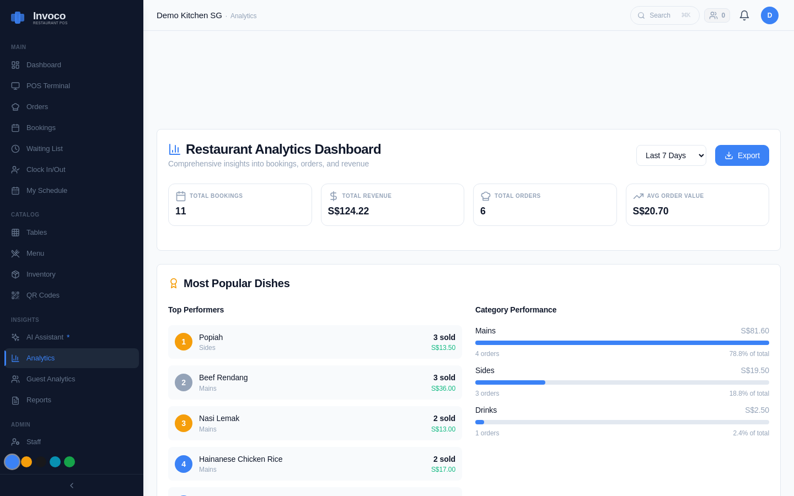
Task: Select the POS Terminal icon
Action: 15,85
